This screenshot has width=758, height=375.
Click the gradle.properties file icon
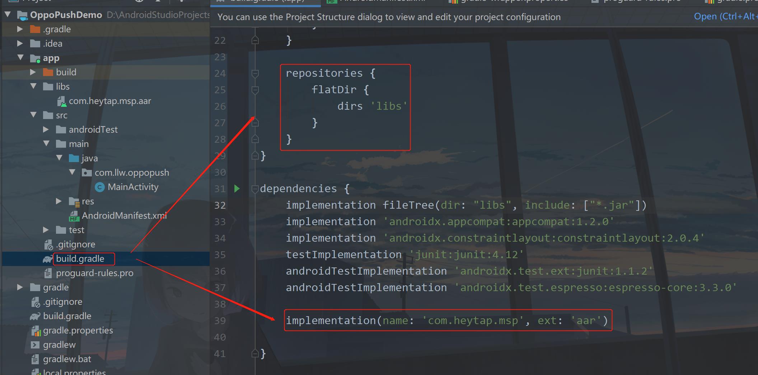click(x=36, y=331)
